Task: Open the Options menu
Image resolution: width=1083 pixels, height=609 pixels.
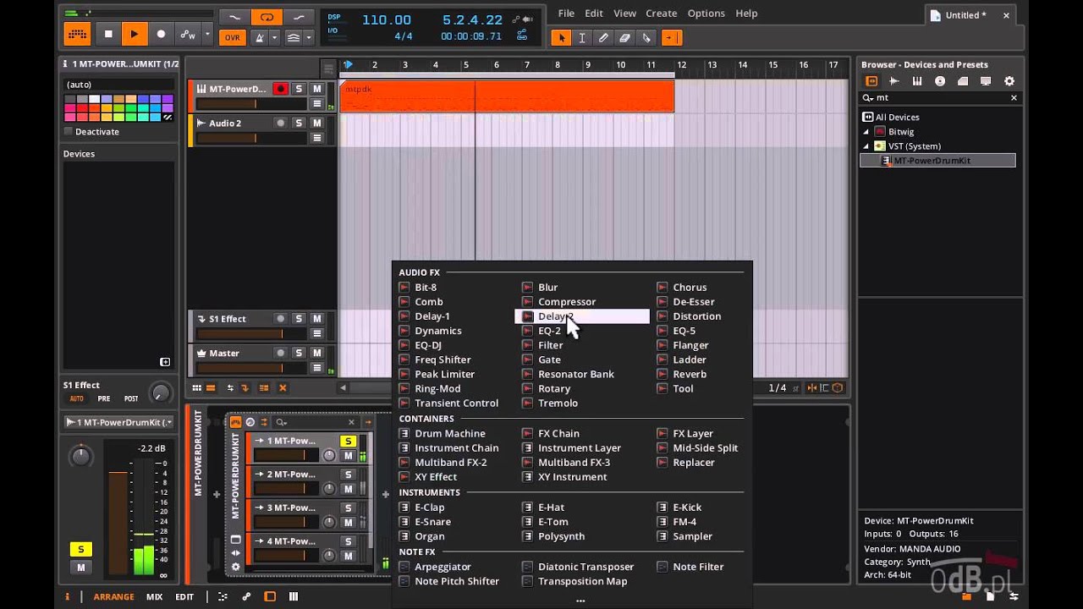Action: click(x=706, y=14)
